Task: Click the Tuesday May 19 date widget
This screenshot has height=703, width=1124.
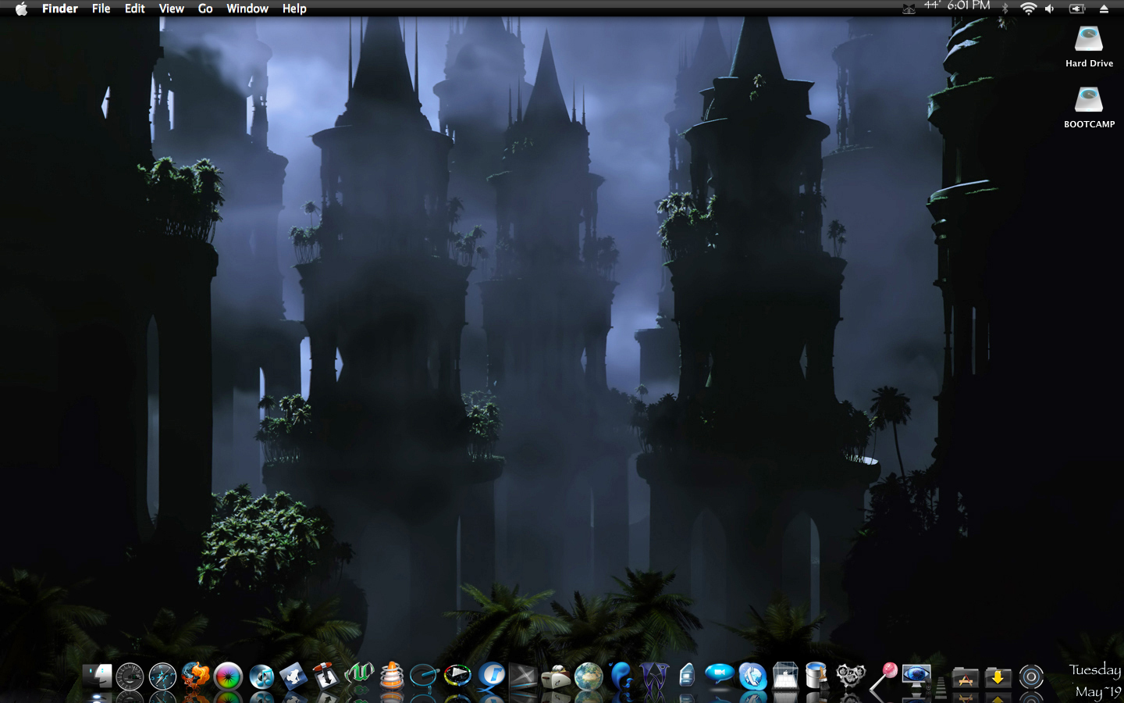Action: (x=1096, y=680)
